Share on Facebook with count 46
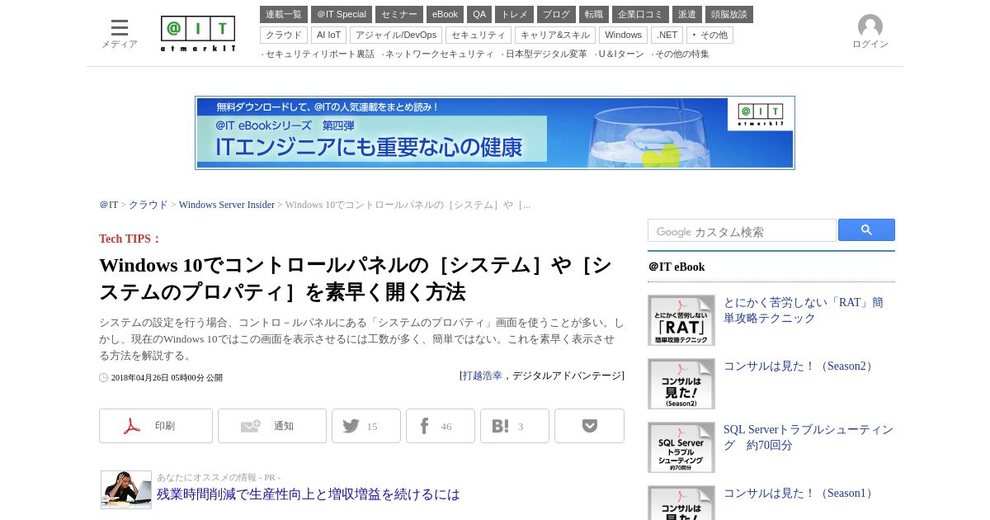The width and height of the screenshot is (990, 520). [441, 426]
